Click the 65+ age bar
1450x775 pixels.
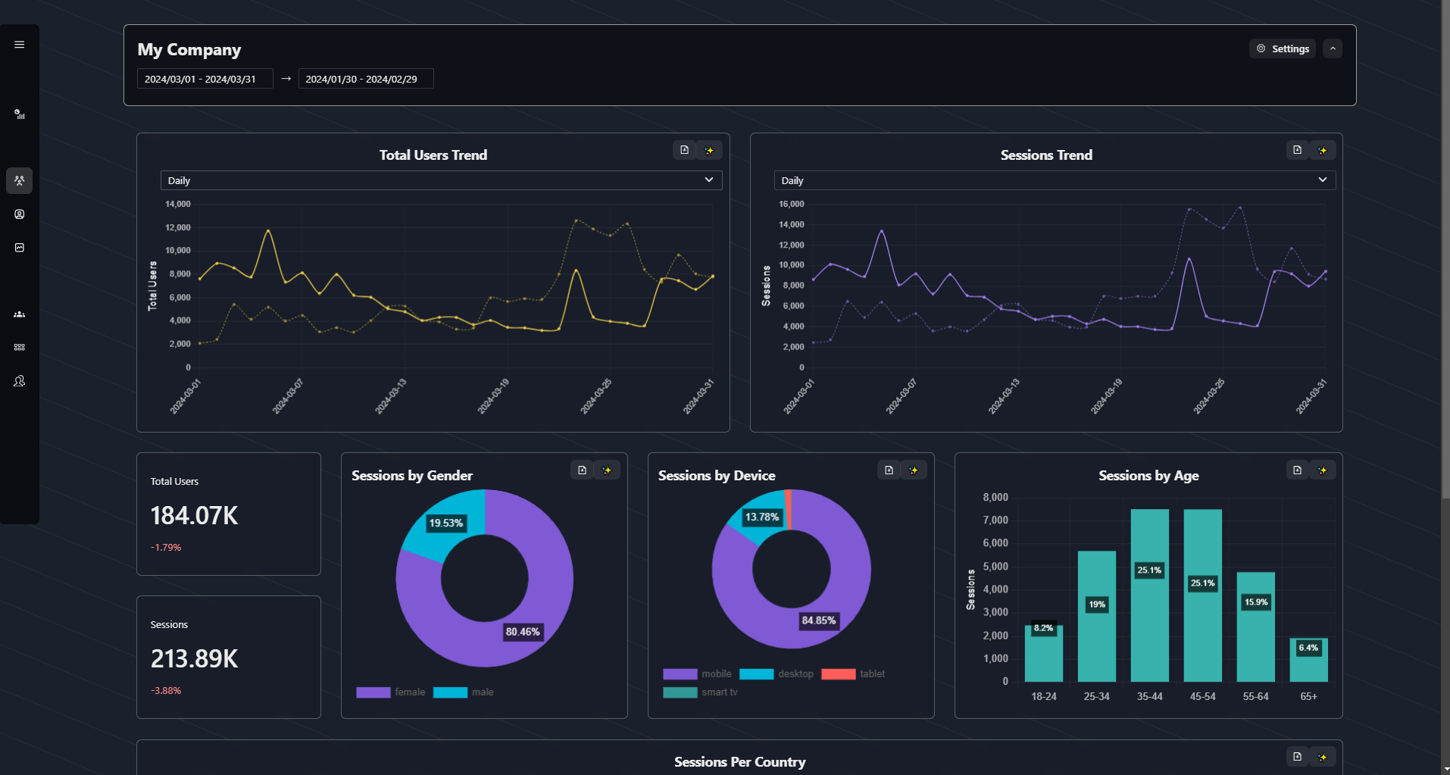click(x=1308, y=660)
